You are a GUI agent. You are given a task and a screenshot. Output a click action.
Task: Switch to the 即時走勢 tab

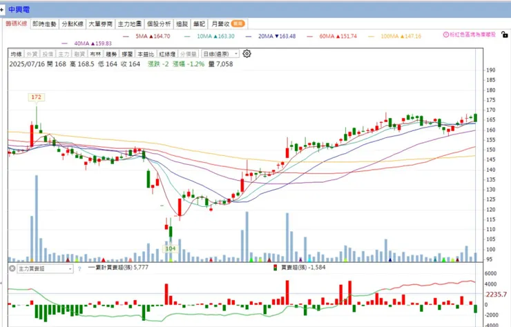click(45, 23)
